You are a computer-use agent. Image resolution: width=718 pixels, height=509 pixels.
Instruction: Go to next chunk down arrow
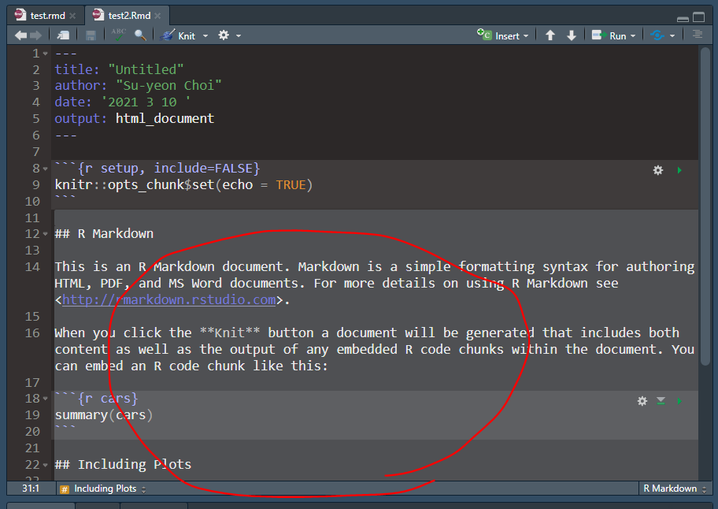pyautogui.click(x=572, y=35)
